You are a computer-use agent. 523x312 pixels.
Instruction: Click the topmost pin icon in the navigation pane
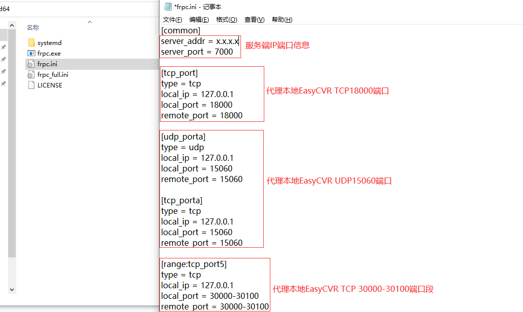(x=4, y=47)
